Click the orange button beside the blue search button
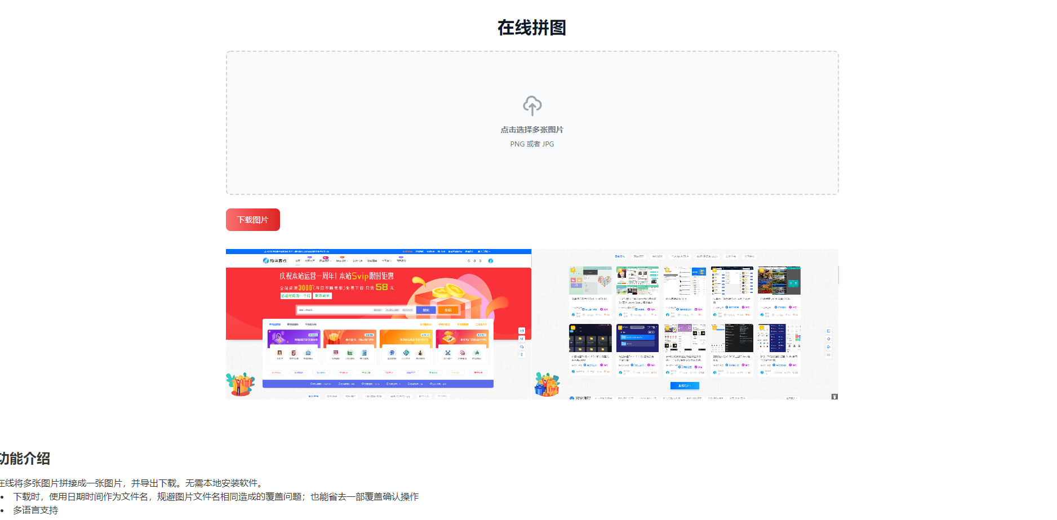 (x=448, y=310)
